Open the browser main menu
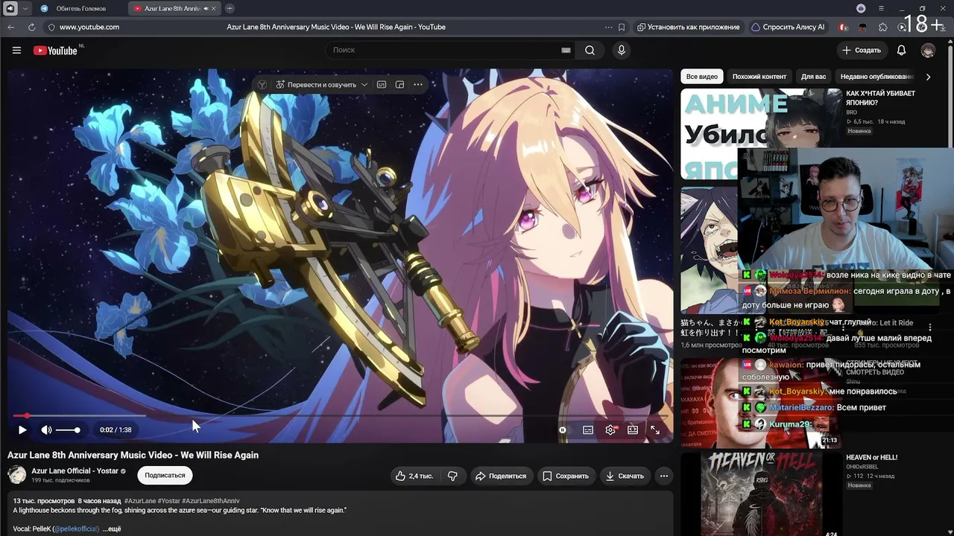 [881, 8]
